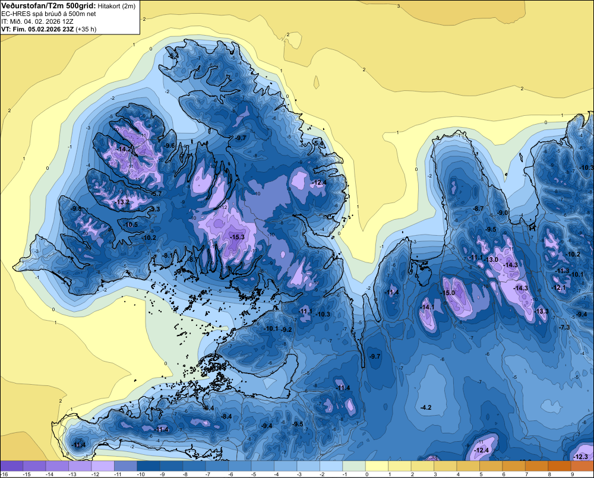This screenshot has height=478, width=594.
Task: Click the -12.3 temperature label
Action: 581,457
